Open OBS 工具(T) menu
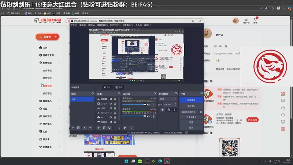 139,25
